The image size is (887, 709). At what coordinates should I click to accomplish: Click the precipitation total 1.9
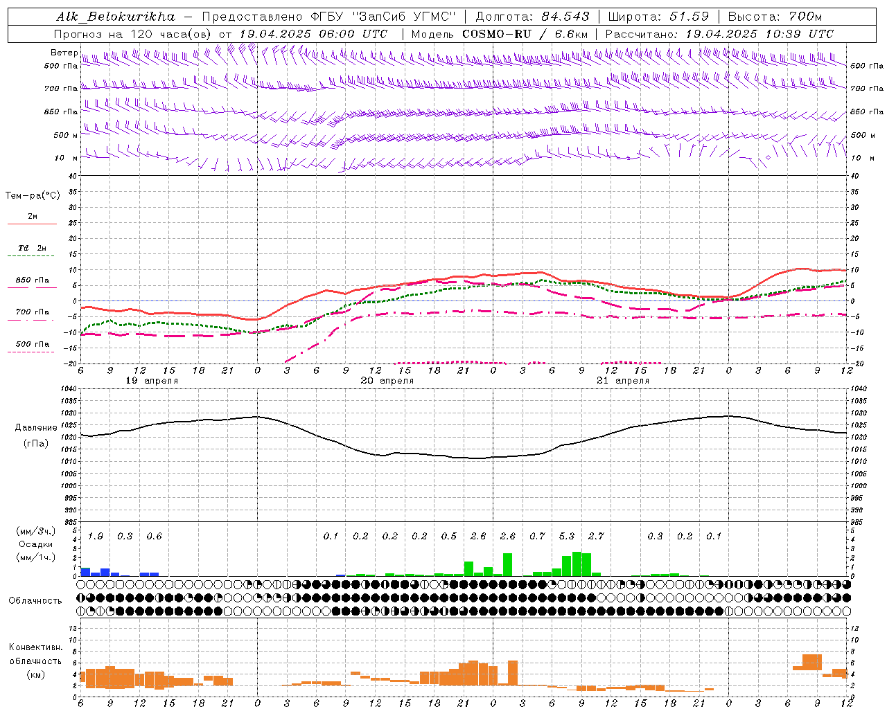(x=96, y=537)
